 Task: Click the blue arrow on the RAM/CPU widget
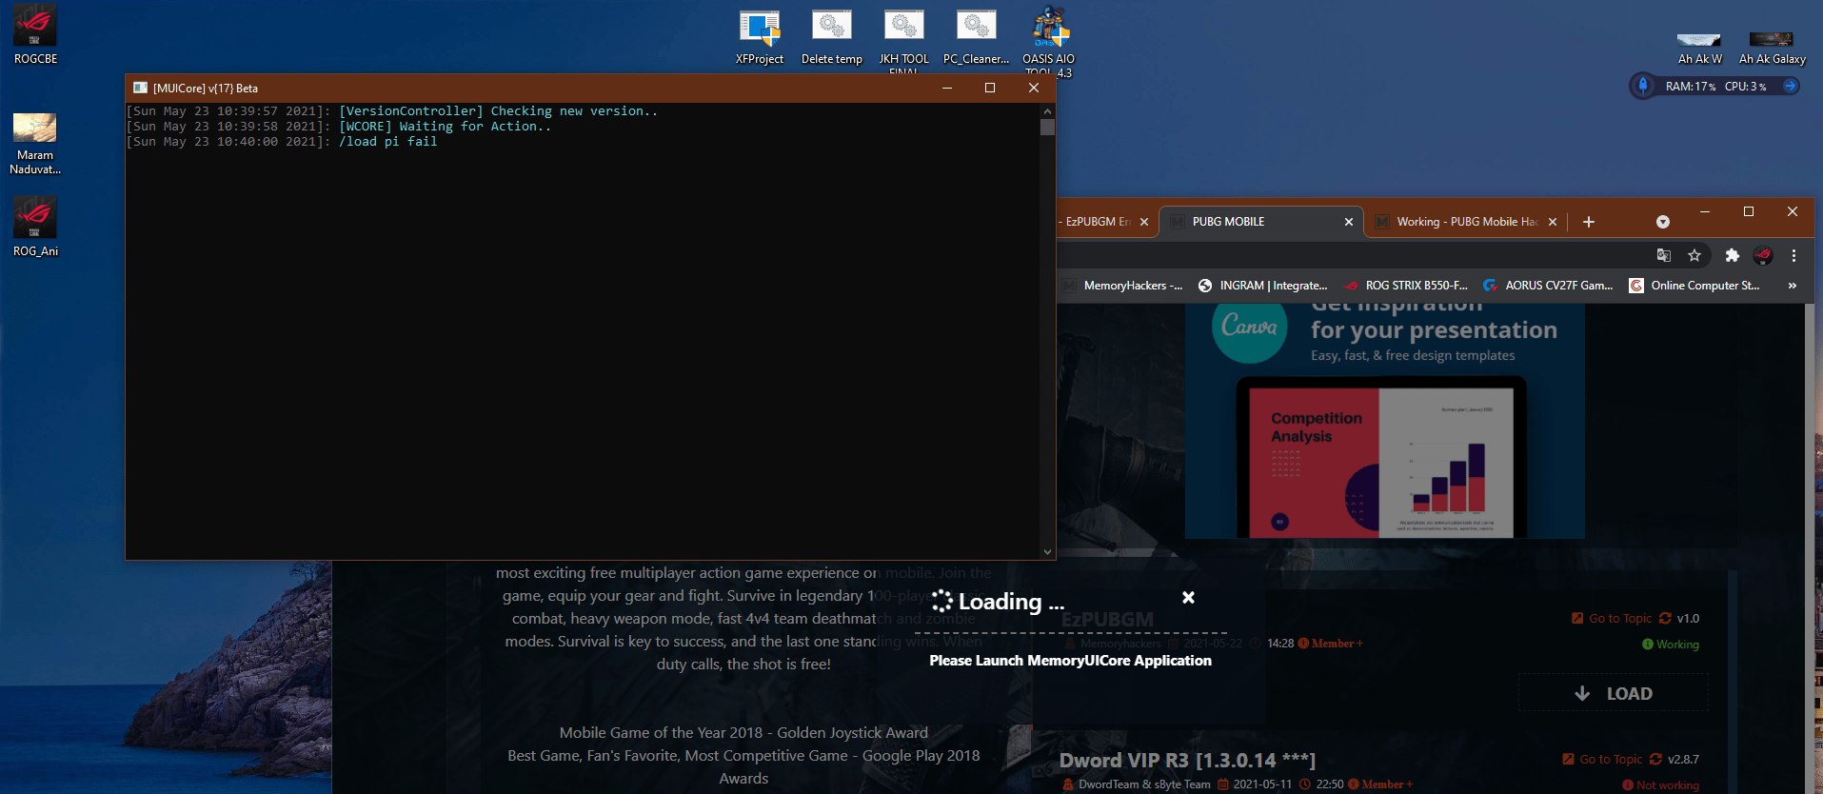pyautogui.click(x=1790, y=86)
